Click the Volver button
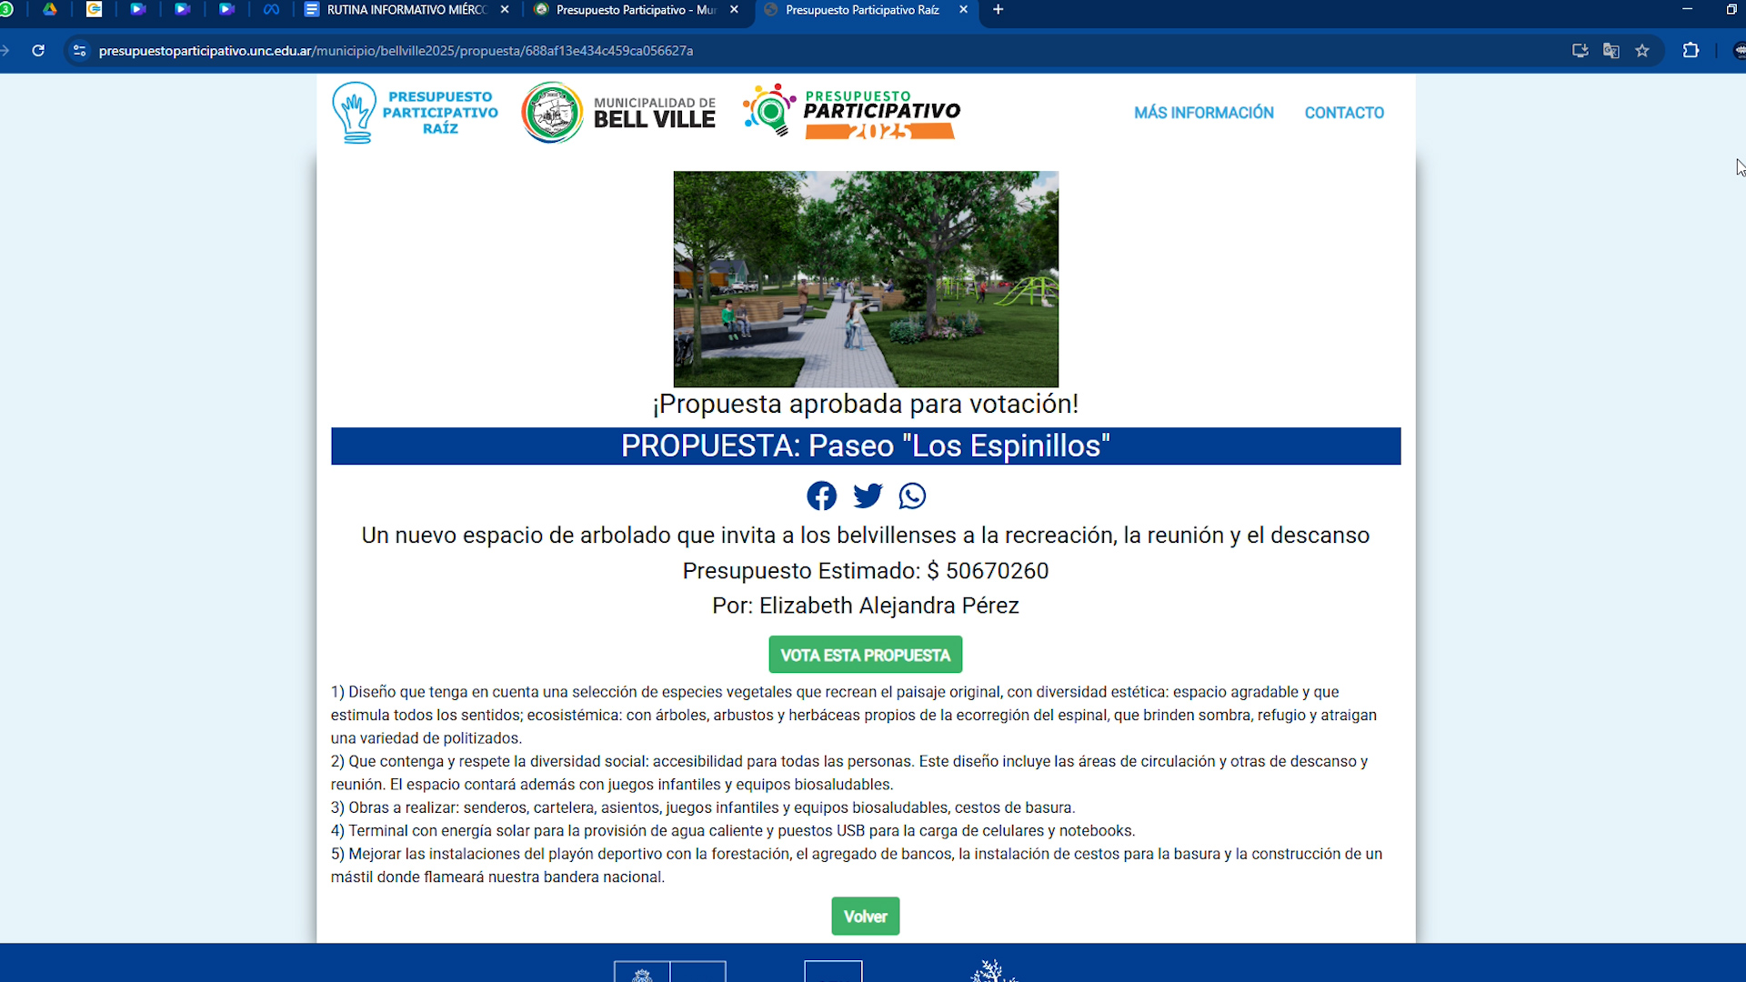This screenshot has width=1746, height=982. click(x=865, y=917)
